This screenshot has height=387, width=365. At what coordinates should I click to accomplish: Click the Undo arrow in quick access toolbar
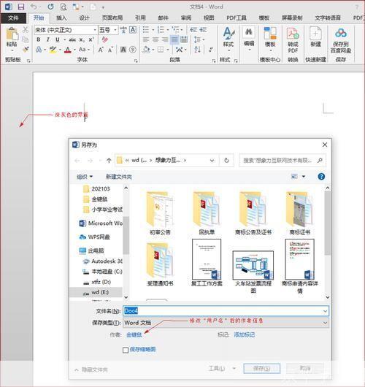pos(34,7)
